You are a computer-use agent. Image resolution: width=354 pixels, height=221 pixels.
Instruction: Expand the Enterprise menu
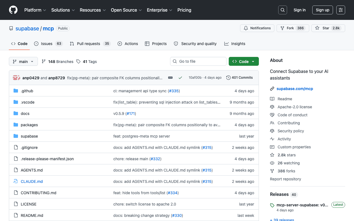[x=160, y=10]
